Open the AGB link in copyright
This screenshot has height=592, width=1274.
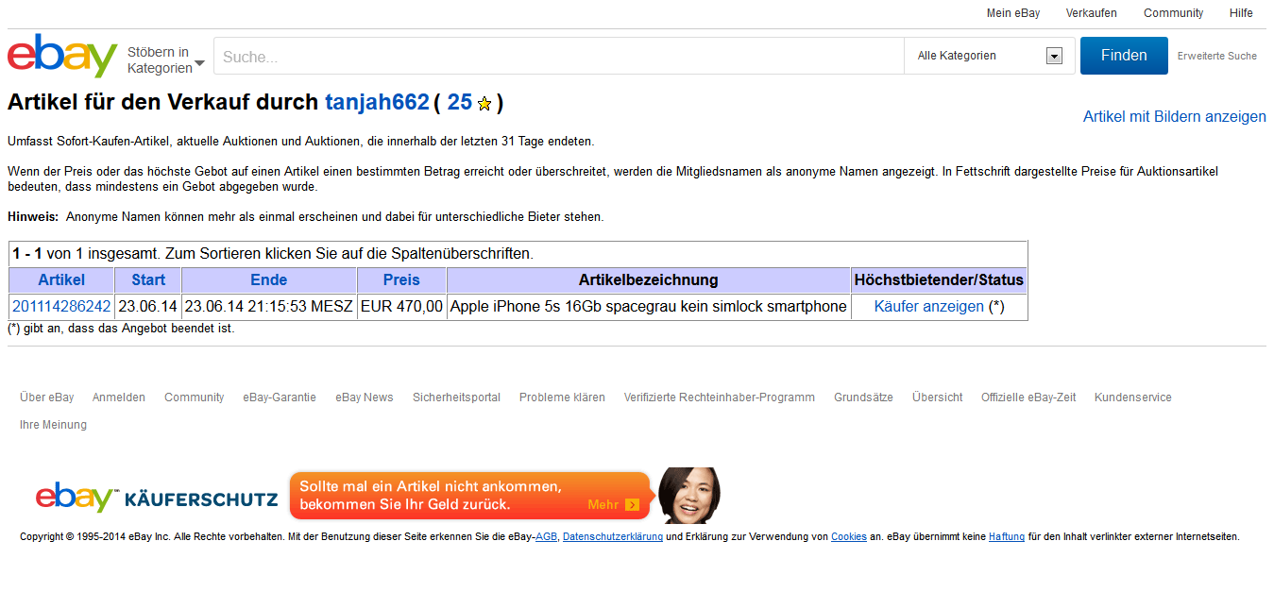tap(546, 537)
